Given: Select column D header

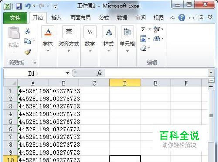Looking at the screenshot, I should pyautogui.click(x=125, y=83).
